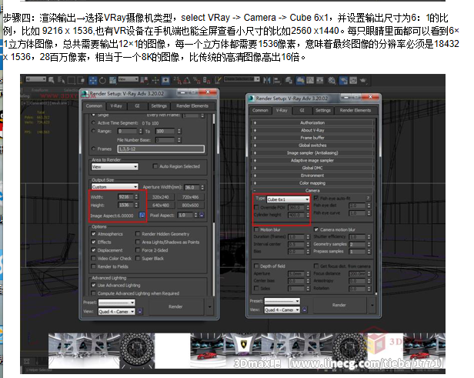Open View reference coordinate dropdown in toolbar

[x=129, y=79]
